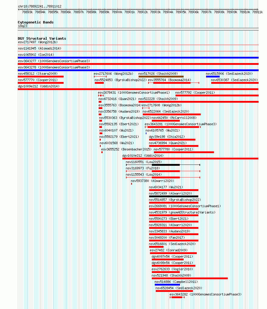This screenshot has width=267, height=309.
Task: Click nsv1155543 (Lou2014) label
Action: pos(144,174)
